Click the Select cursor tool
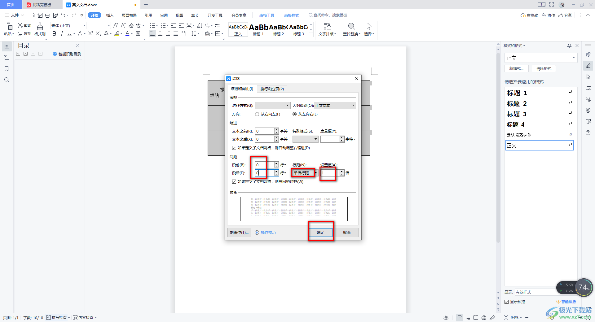595x322 pixels. (x=369, y=29)
